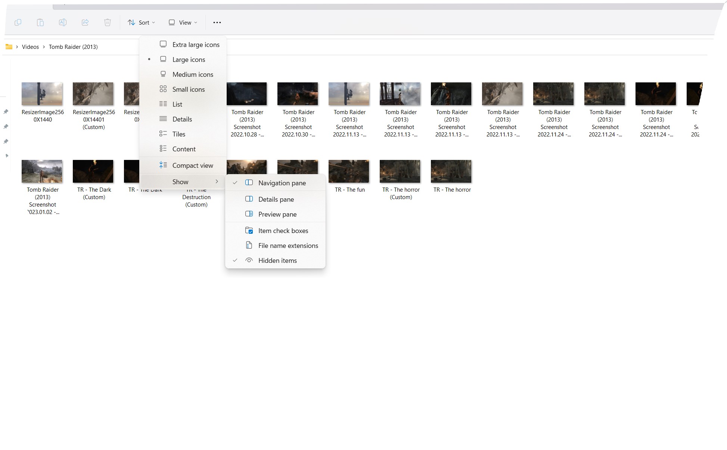Select Screenshot 2023.01.02 thumbnail
Viewport: 727px width, 450px height.
point(42,171)
